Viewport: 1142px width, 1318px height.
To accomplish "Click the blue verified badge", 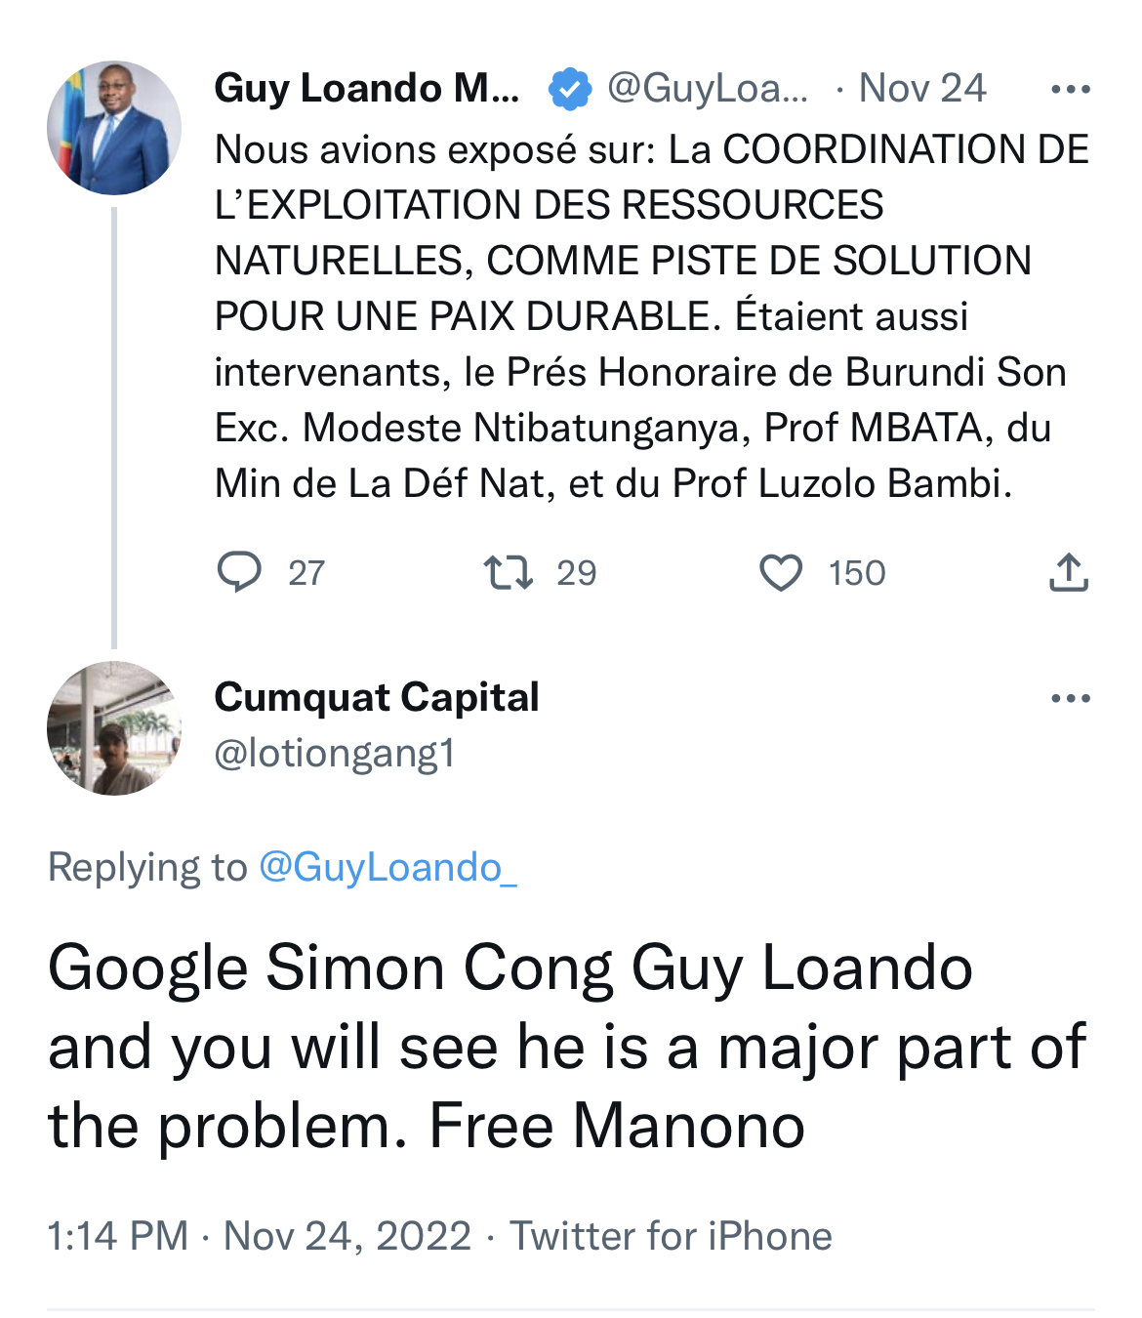I will point(570,89).
